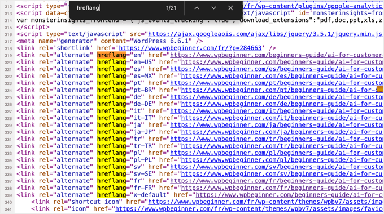
Task: Click the orange scrollbar match marker
Action: (x=380, y=88)
